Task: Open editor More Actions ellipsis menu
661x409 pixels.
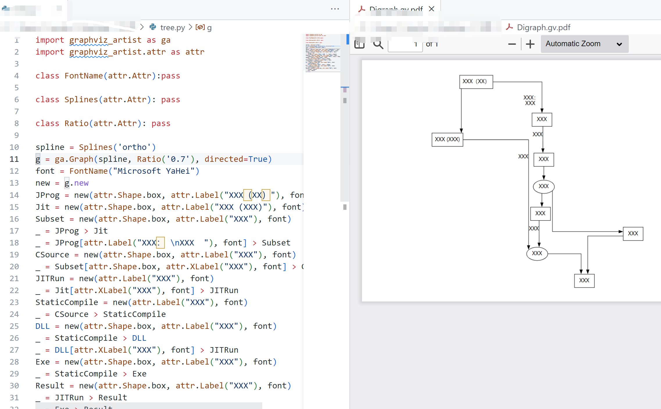Action: 335,9
